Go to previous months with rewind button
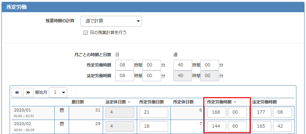The width and height of the screenshot is (306, 134). (x=17, y=92)
